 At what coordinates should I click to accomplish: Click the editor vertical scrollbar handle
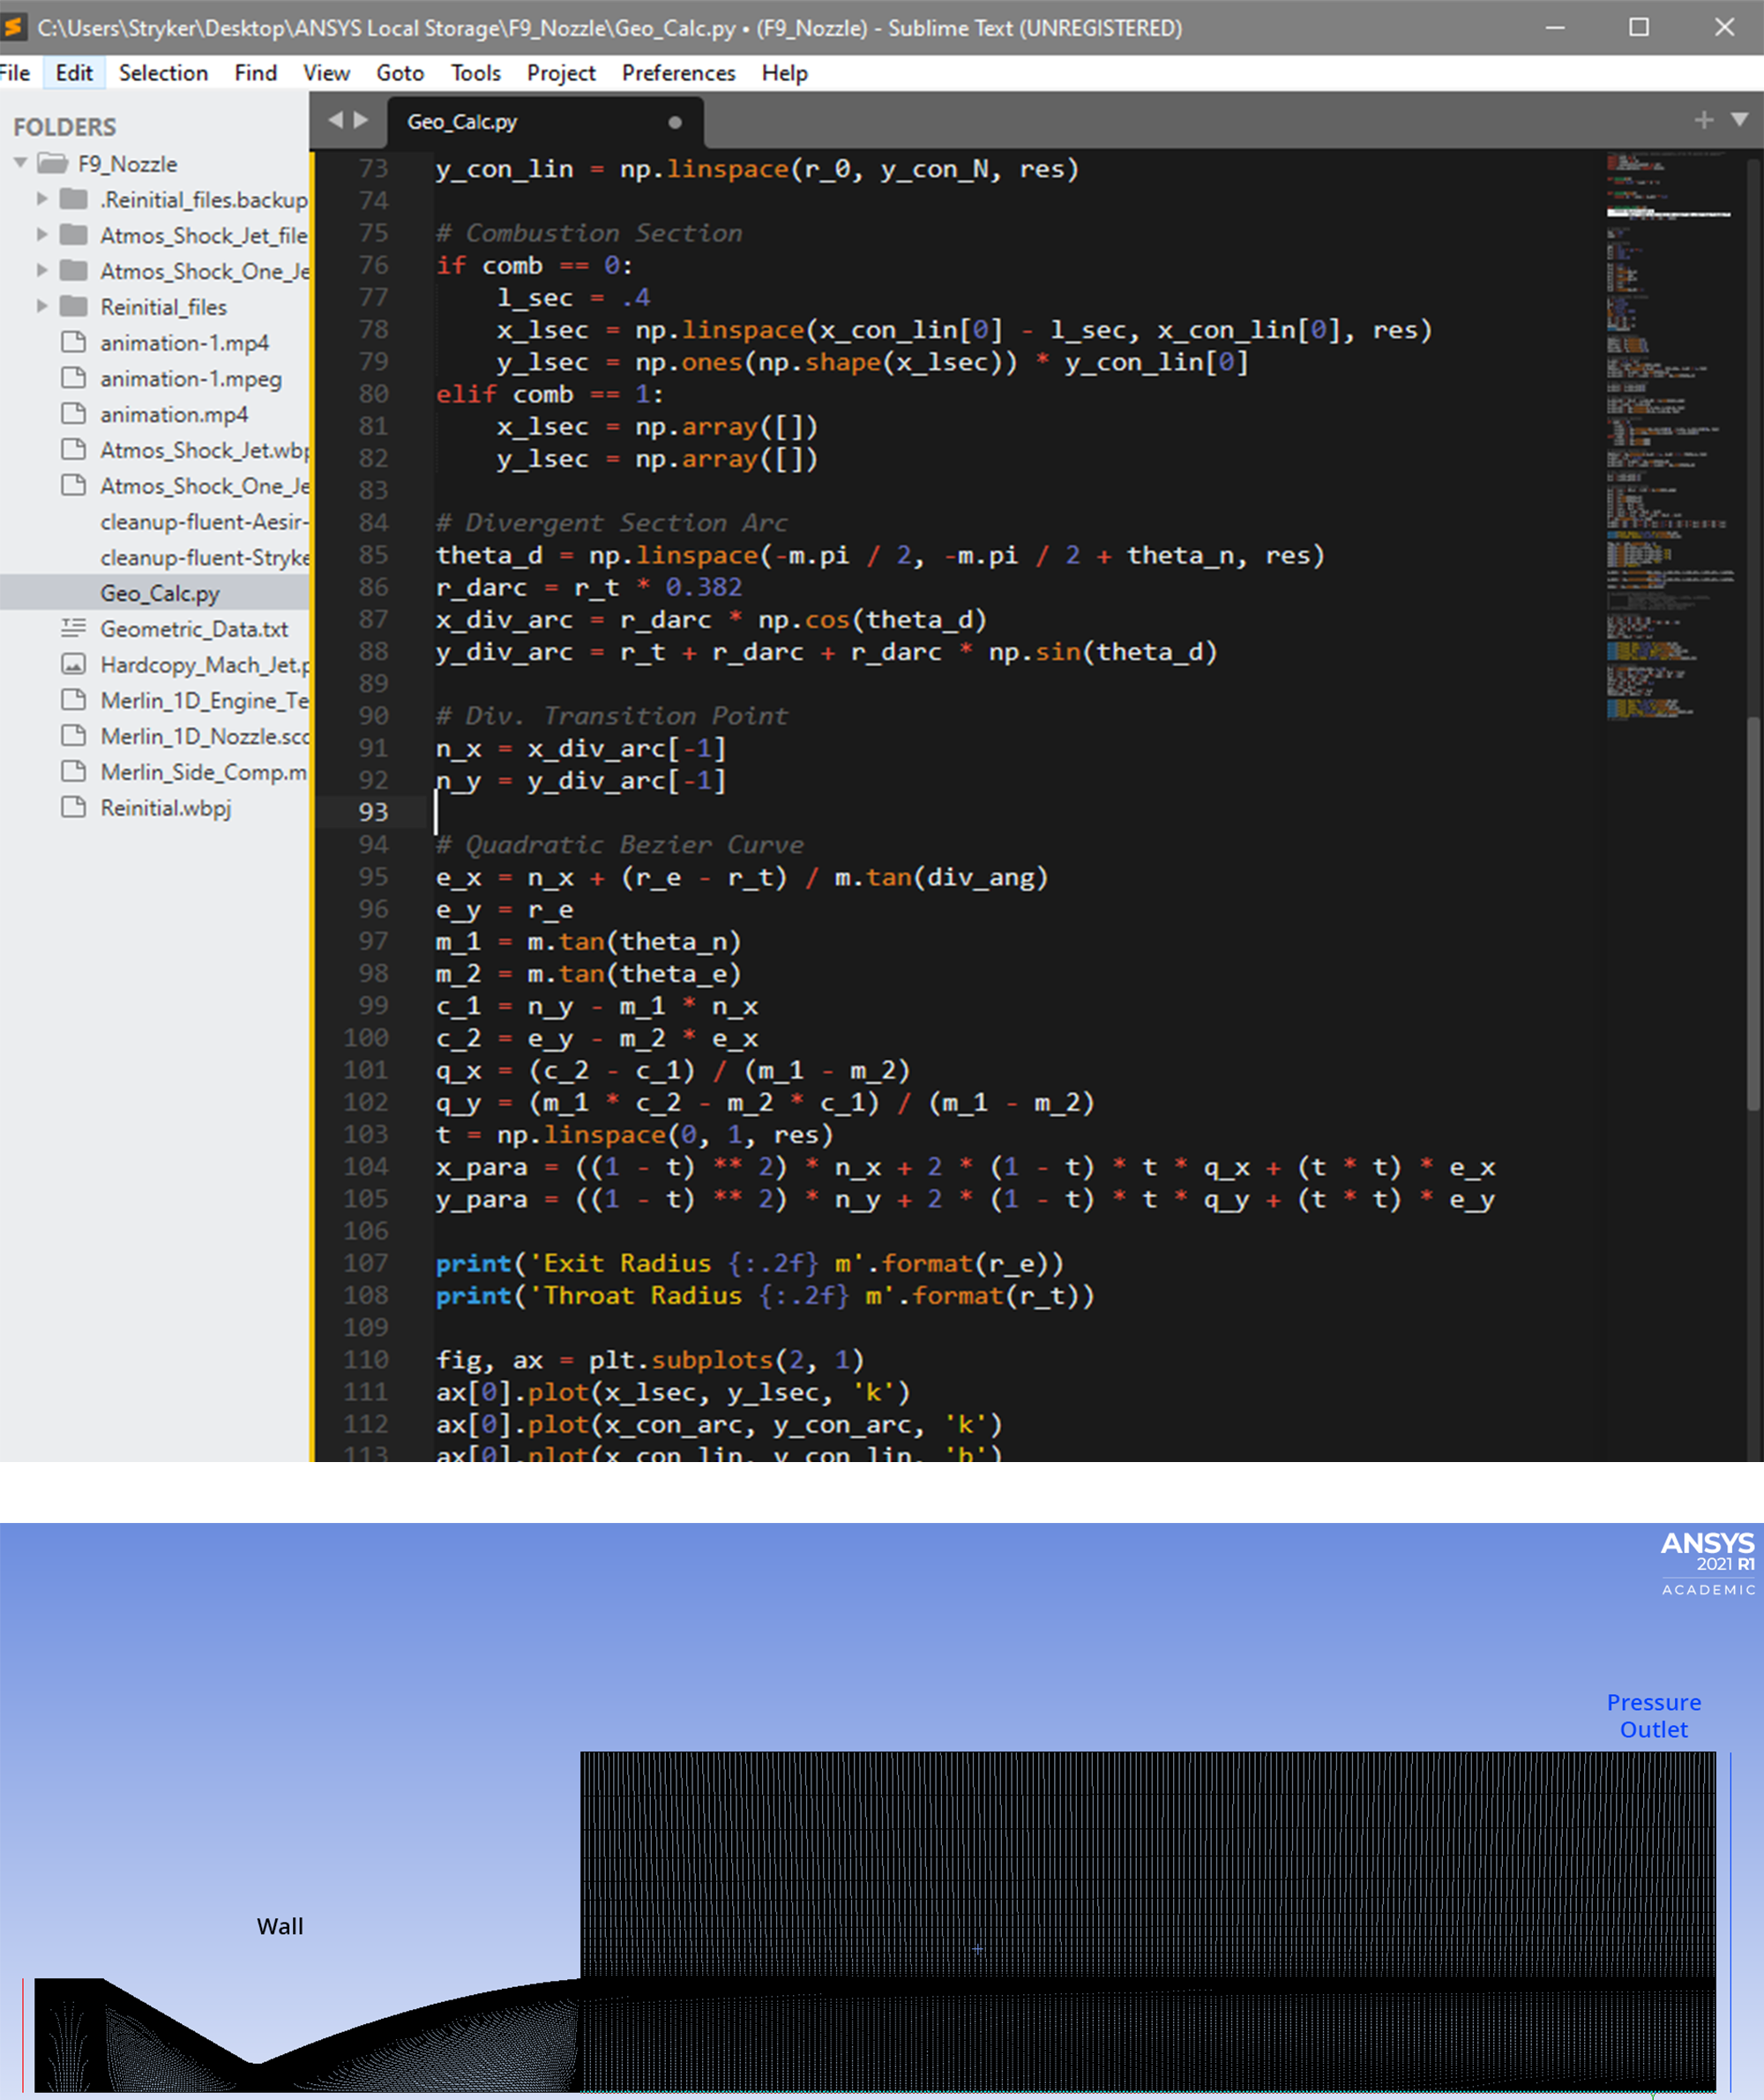click(x=1752, y=911)
